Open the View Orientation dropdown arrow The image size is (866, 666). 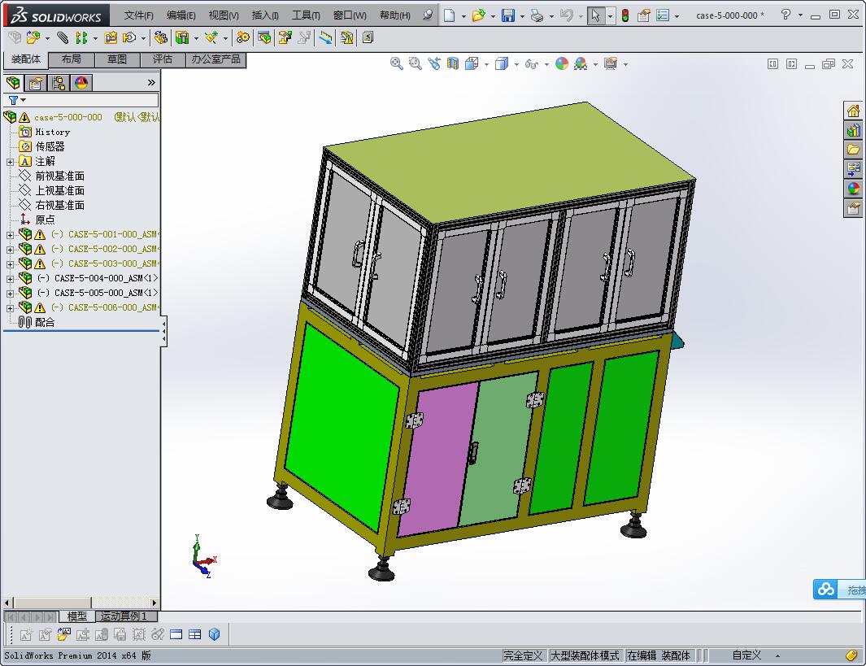487,63
